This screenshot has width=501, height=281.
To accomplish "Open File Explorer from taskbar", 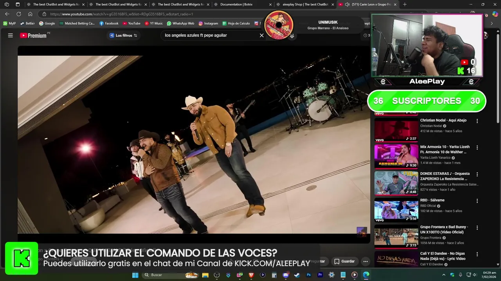I will (205, 275).
